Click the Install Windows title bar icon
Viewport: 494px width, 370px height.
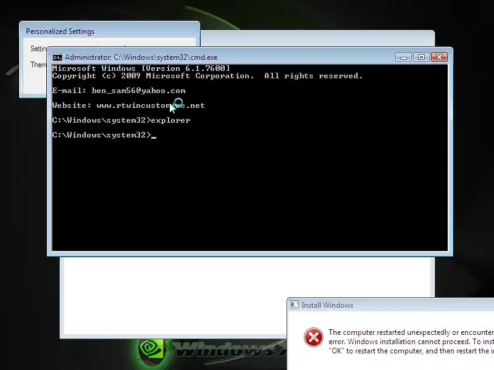(295, 305)
